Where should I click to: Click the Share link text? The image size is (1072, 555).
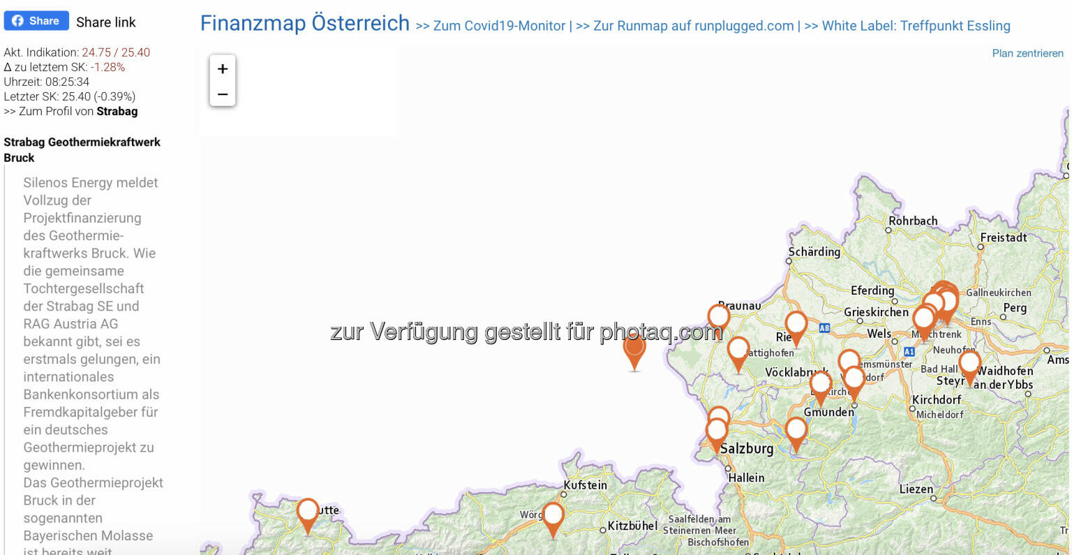[106, 22]
